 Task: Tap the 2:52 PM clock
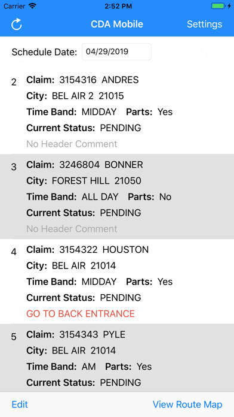pos(117,6)
